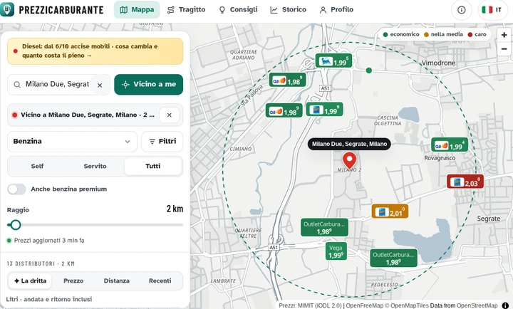Image resolution: width=513 pixels, height=309 pixels.
Task: Remove the Vicino a Milano Due filter
Action: (169, 115)
